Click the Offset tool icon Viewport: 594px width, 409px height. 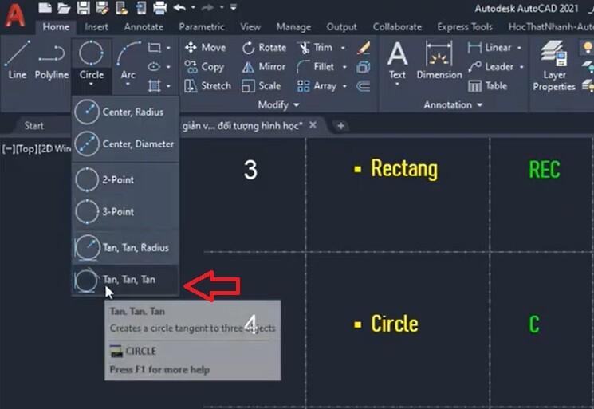click(x=364, y=86)
